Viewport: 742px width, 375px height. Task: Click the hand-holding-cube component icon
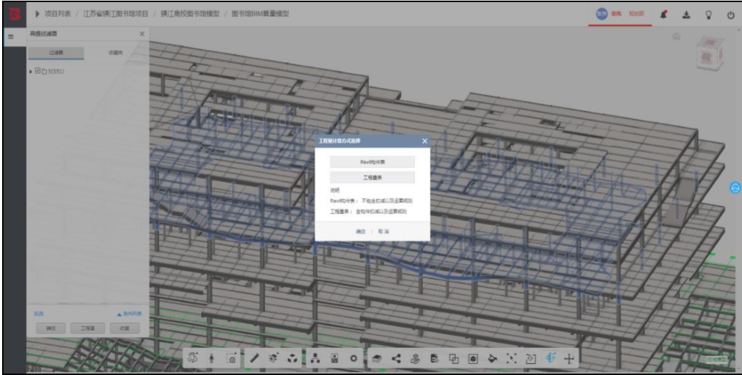coord(416,359)
